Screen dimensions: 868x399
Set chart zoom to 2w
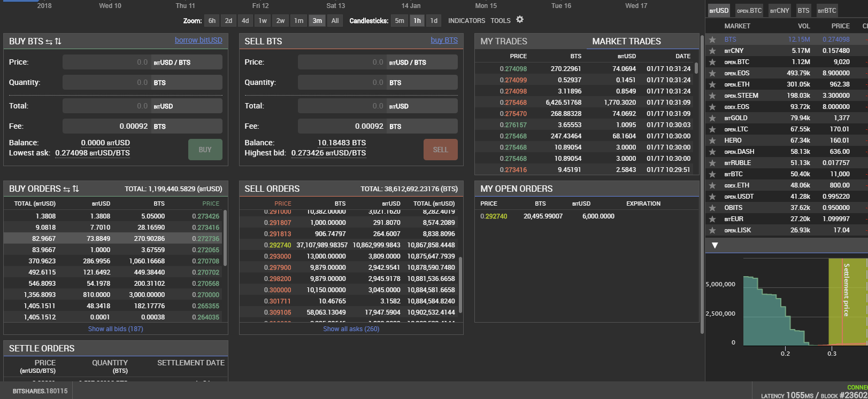281,21
